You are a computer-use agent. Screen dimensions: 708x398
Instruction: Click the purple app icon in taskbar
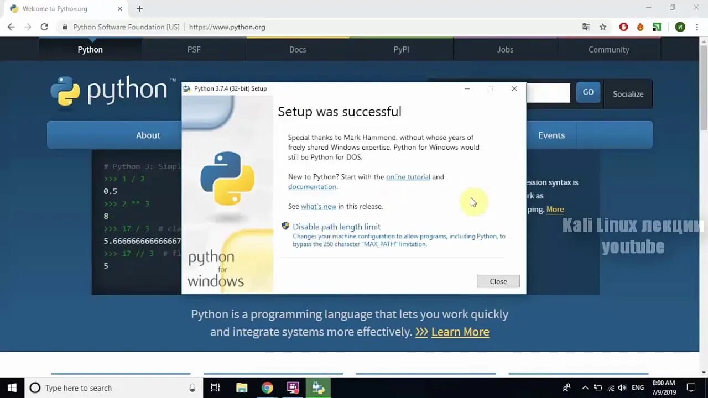click(293, 387)
